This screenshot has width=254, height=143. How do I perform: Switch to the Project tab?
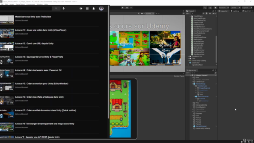(x=191, y=11)
